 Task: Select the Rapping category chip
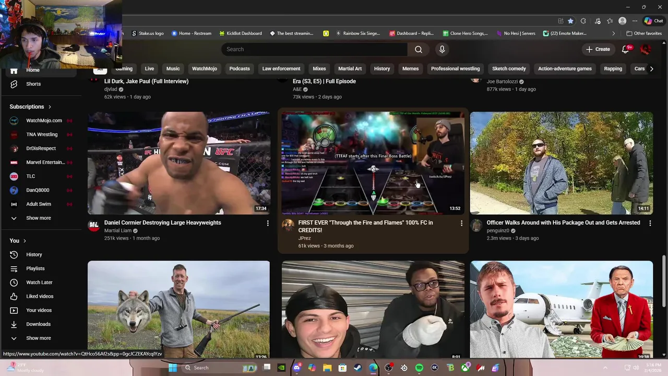click(613, 68)
